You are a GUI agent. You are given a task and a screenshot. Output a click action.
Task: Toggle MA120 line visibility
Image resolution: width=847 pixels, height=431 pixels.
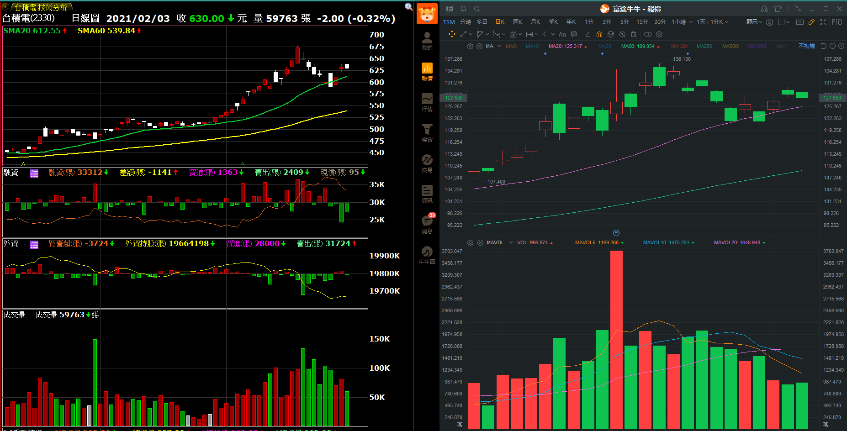pyautogui.click(x=679, y=46)
